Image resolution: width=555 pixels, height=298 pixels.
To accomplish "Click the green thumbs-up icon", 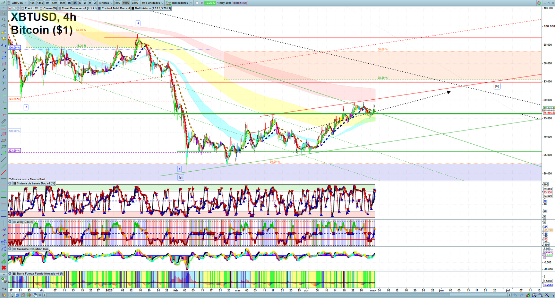I will [4, 261].
